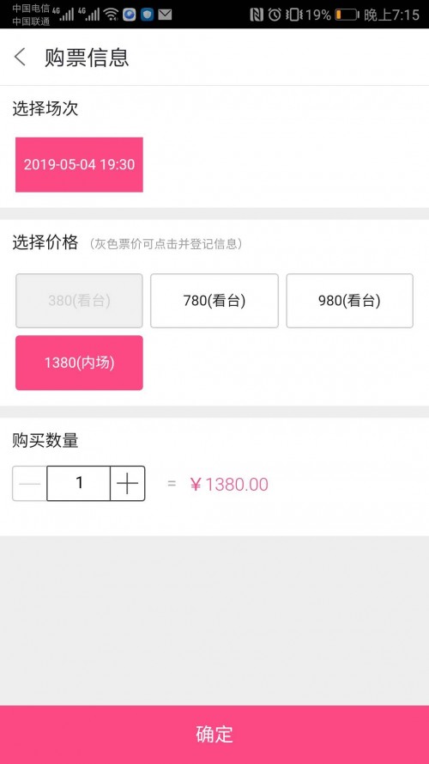Tap the vibrate mode status icon

pos(293,15)
